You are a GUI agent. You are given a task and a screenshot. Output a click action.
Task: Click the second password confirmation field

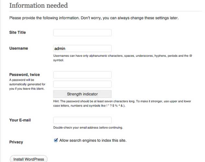[x=82, y=84]
